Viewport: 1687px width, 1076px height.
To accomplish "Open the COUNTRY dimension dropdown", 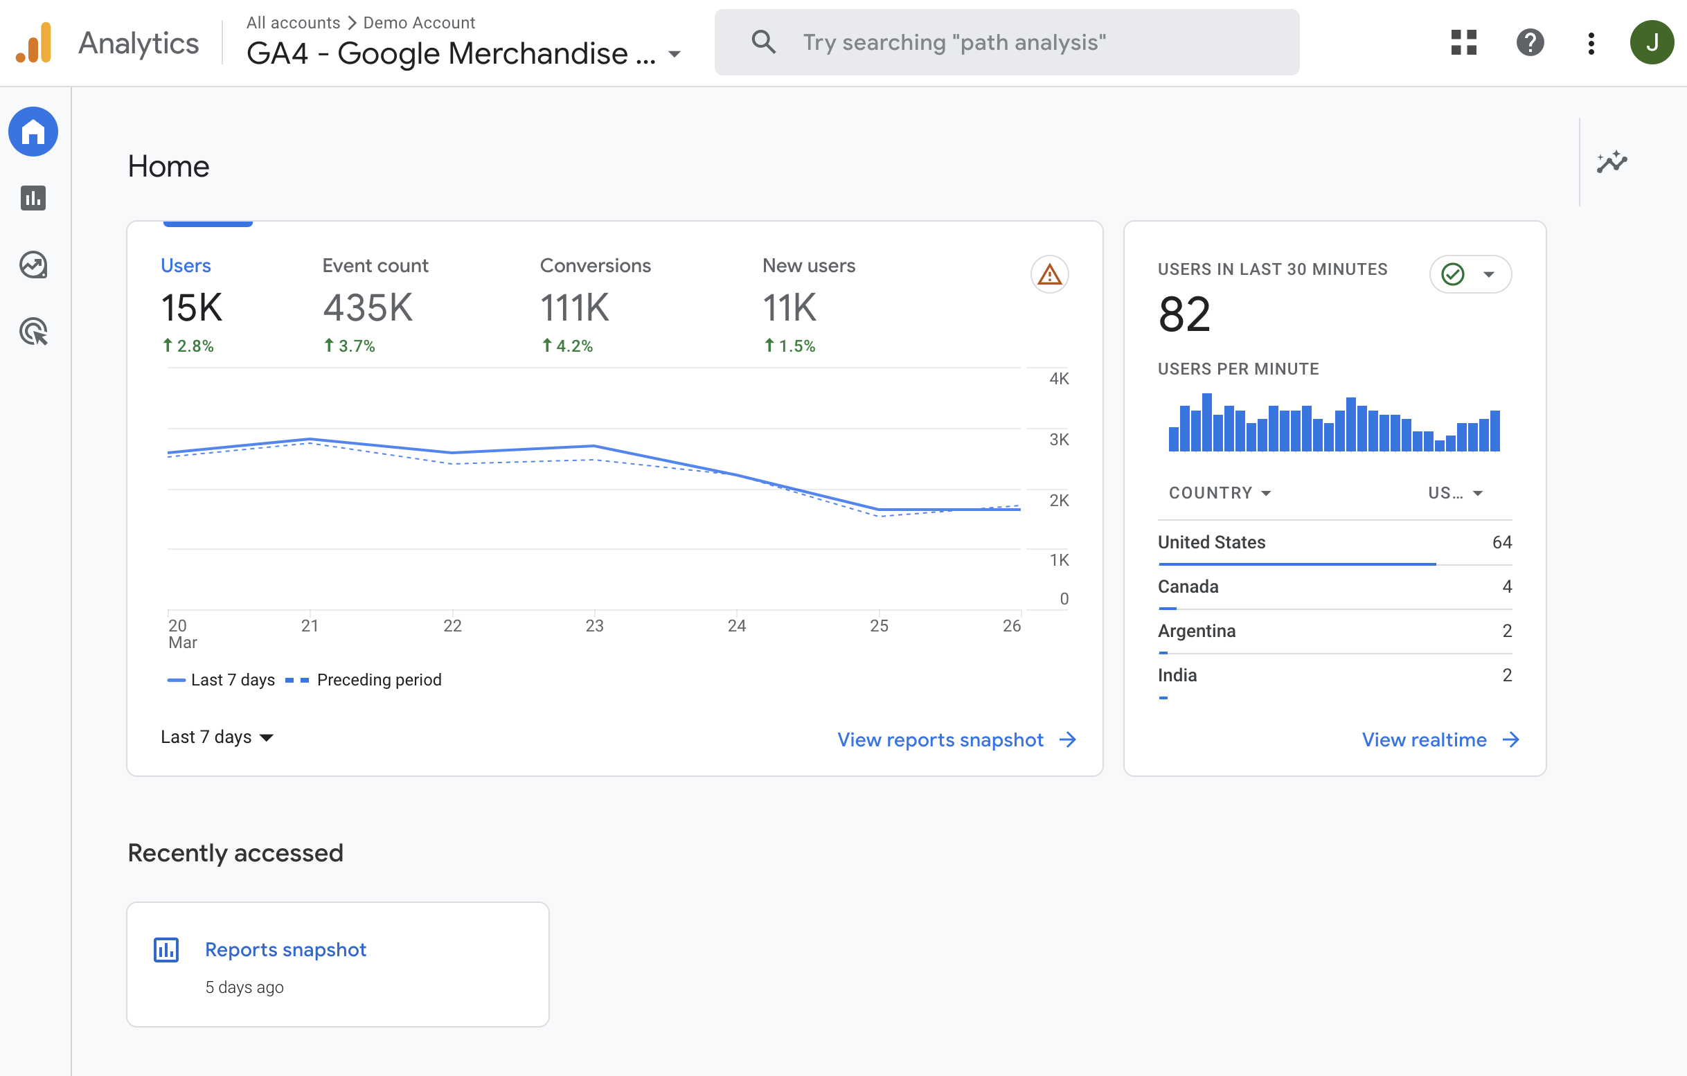I will tap(1220, 492).
